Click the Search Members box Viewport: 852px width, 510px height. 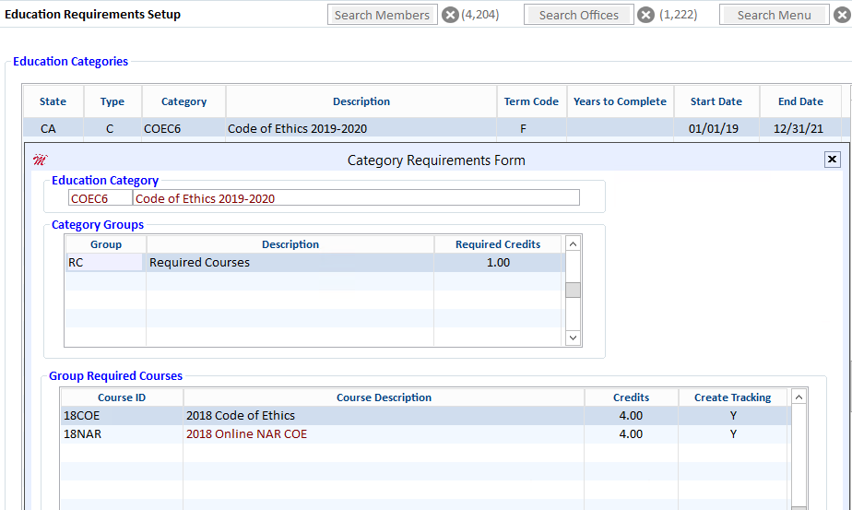coord(383,15)
